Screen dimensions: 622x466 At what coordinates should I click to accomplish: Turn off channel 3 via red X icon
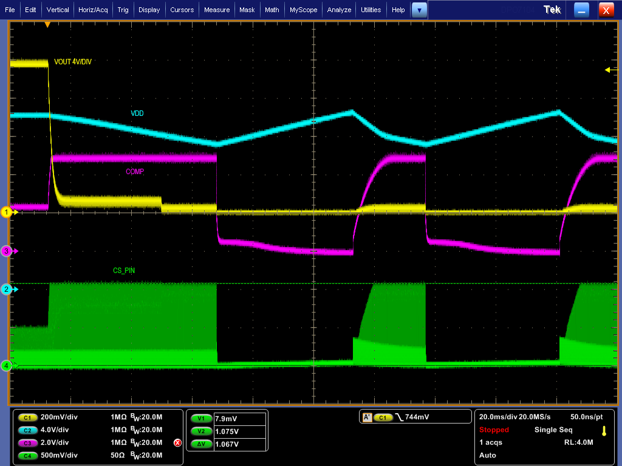point(177,443)
